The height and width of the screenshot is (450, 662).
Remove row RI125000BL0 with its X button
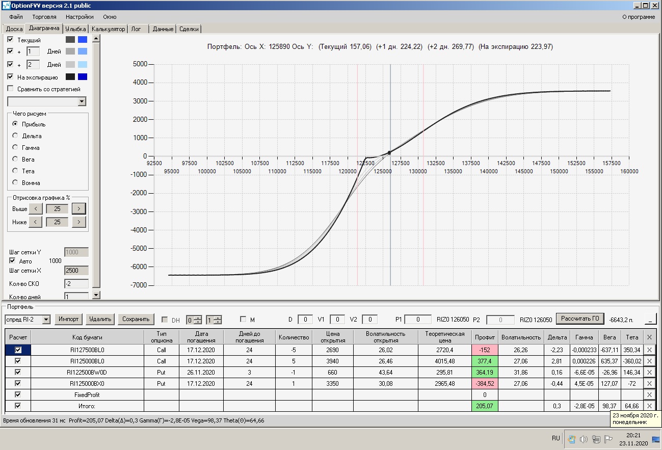(649, 361)
